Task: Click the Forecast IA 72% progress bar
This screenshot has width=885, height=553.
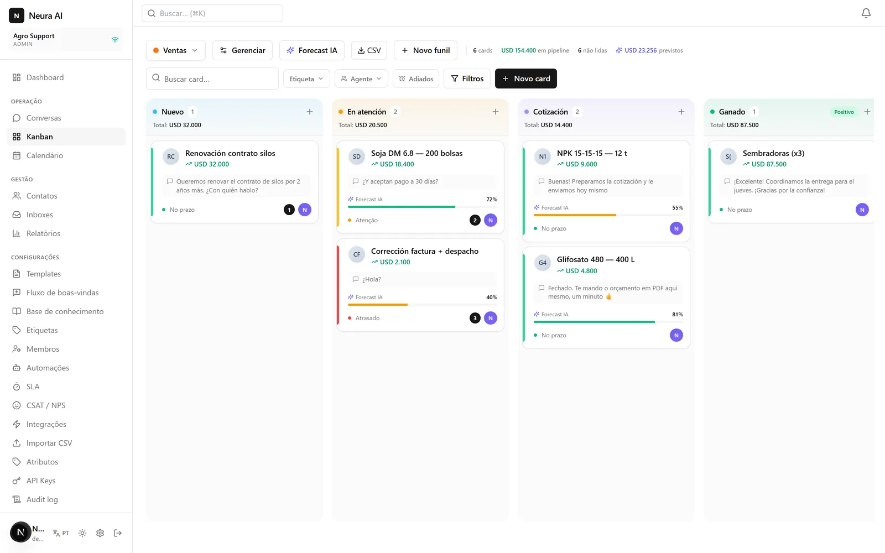Action: tap(423, 207)
